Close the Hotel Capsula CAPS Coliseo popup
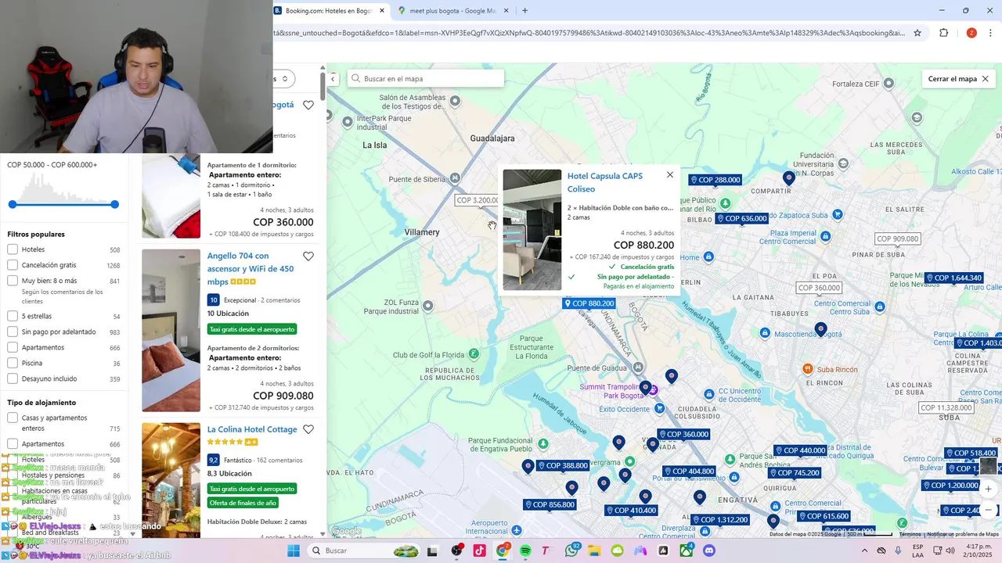Screen dimensions: 1002x563 coord(669,175)
